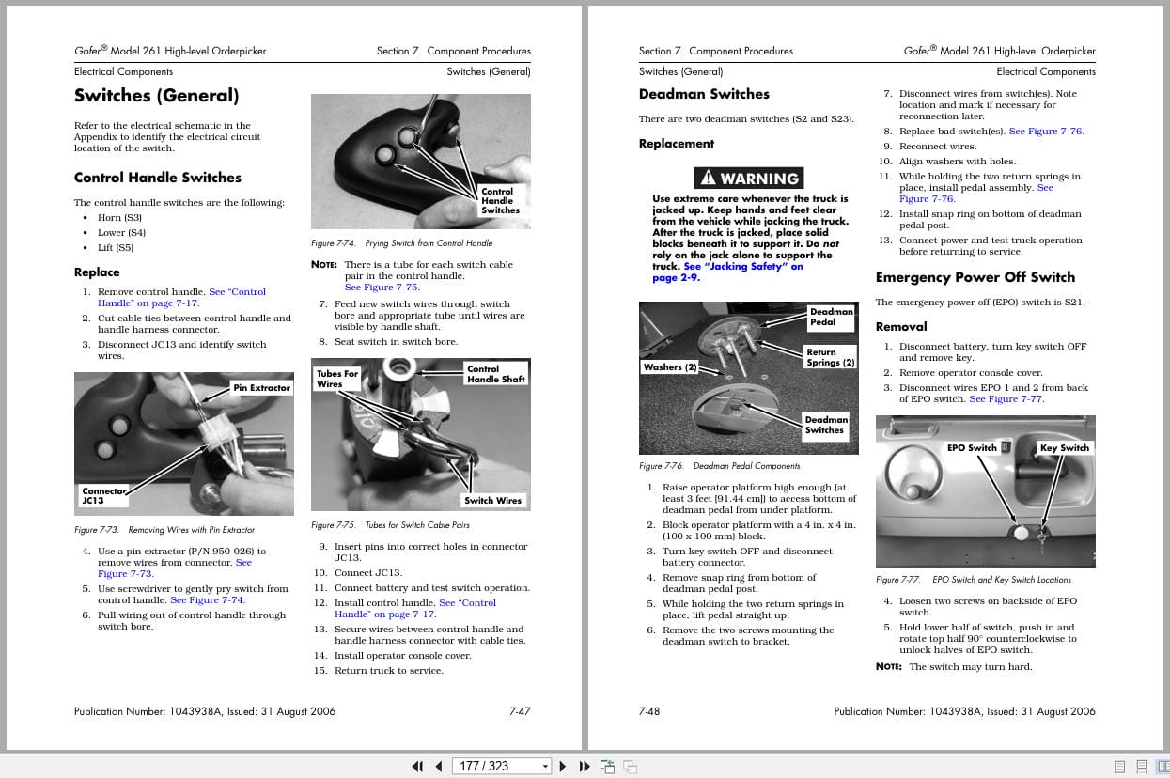Click Figure 7-73 pin extractor photo
This screenshot has width=1170, height=778.
(x=184, y=443)
